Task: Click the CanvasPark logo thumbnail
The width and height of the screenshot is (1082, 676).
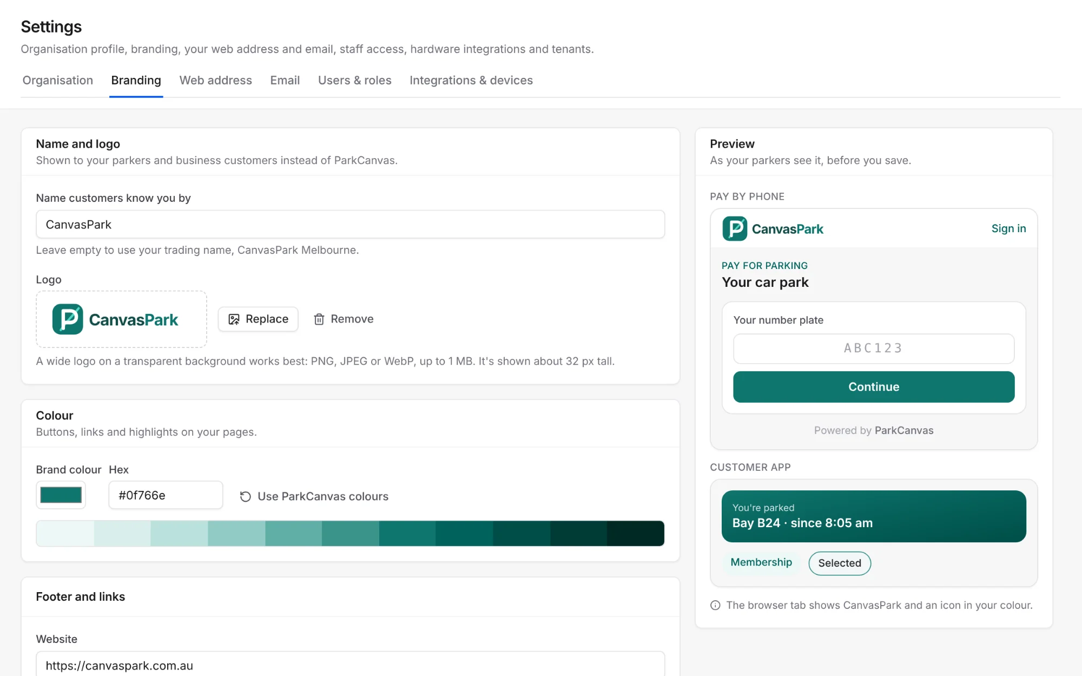Action: pos(121,319)
